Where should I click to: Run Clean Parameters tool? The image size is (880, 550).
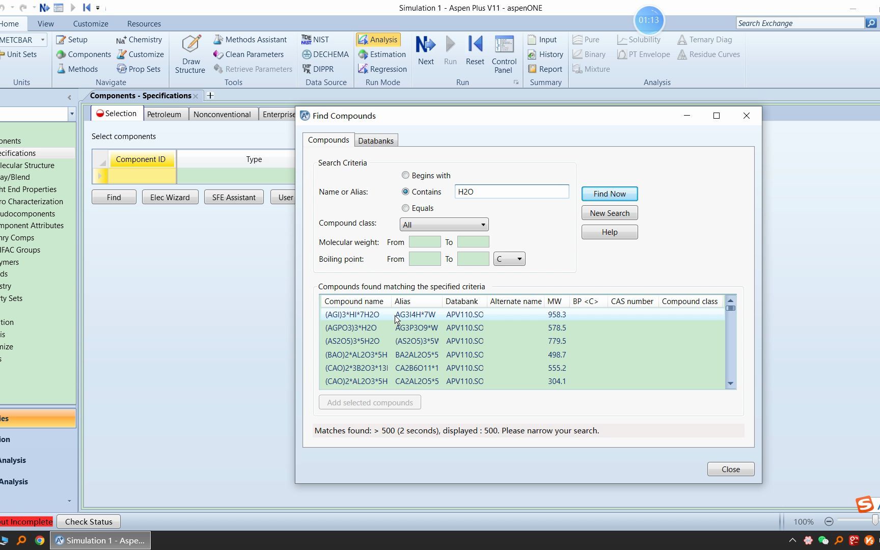249,54
